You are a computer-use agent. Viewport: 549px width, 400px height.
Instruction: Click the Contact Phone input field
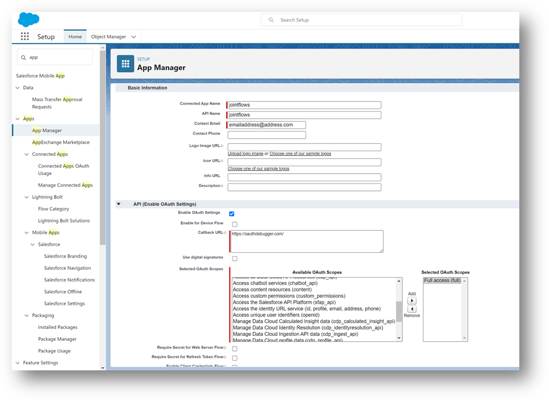coord(267,135)
